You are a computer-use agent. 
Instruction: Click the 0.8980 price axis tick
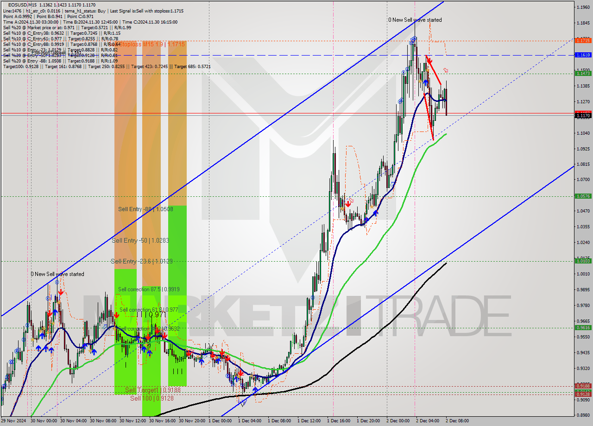pyautogui.click(x=583, y=415)
